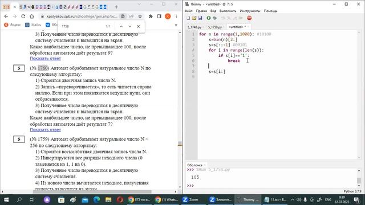
Task: Click Показать ответ link above task 1760
Action: tap(46, 58)
